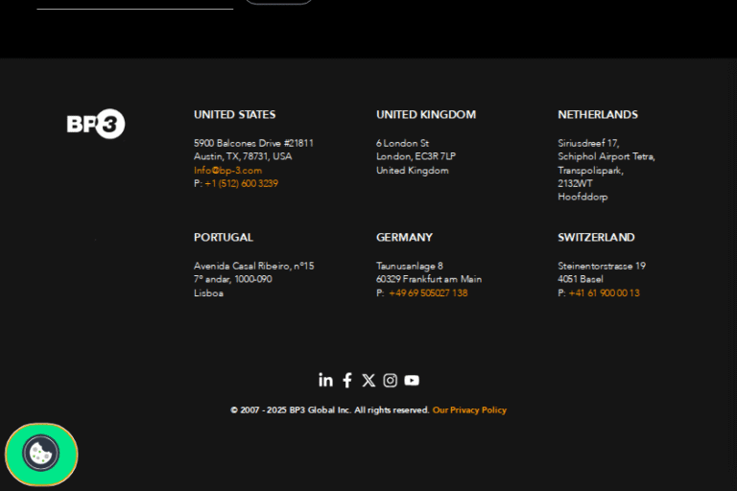Image resolution: width=737 pixels, height=491 pixels.
Task: Click the UNITED STATES office heading
Action: tap(234, 114)
